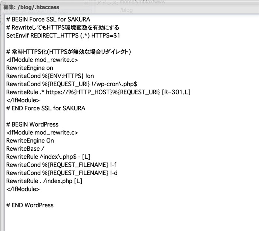
Task: Click the '編集: /blog/.htaccess' dialog title
Action: (x=31, y=7)
